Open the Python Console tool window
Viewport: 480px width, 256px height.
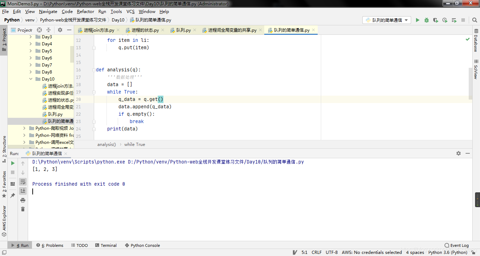coord(142,245)
